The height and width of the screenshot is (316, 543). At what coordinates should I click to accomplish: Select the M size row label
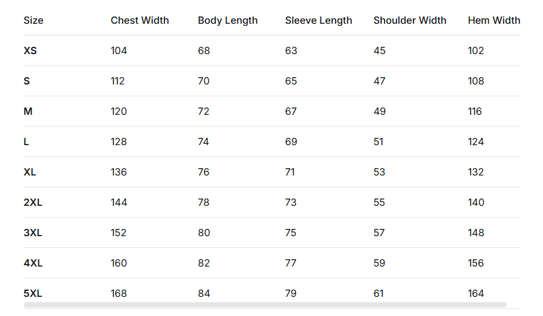point(28,111)
